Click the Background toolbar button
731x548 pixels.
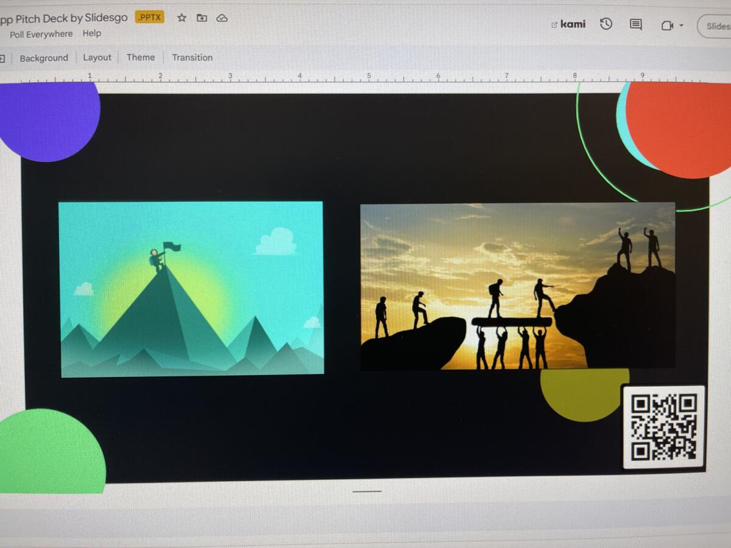tap(44, 58)
